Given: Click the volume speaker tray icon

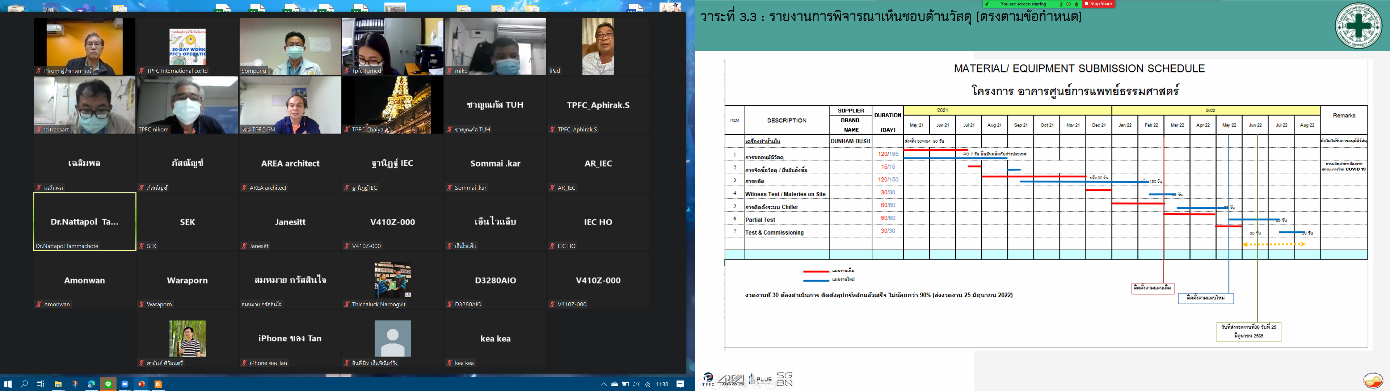Looking at the screenshot, I should [636, 384].
